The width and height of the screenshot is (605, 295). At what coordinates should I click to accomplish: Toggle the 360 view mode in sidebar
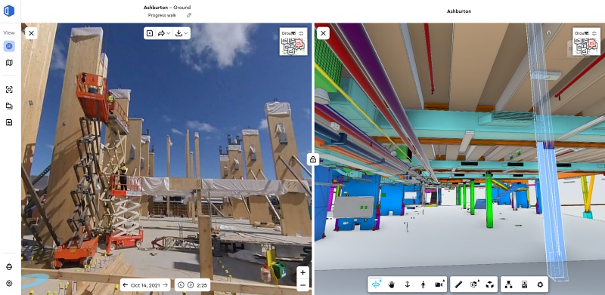coord(9,46)
